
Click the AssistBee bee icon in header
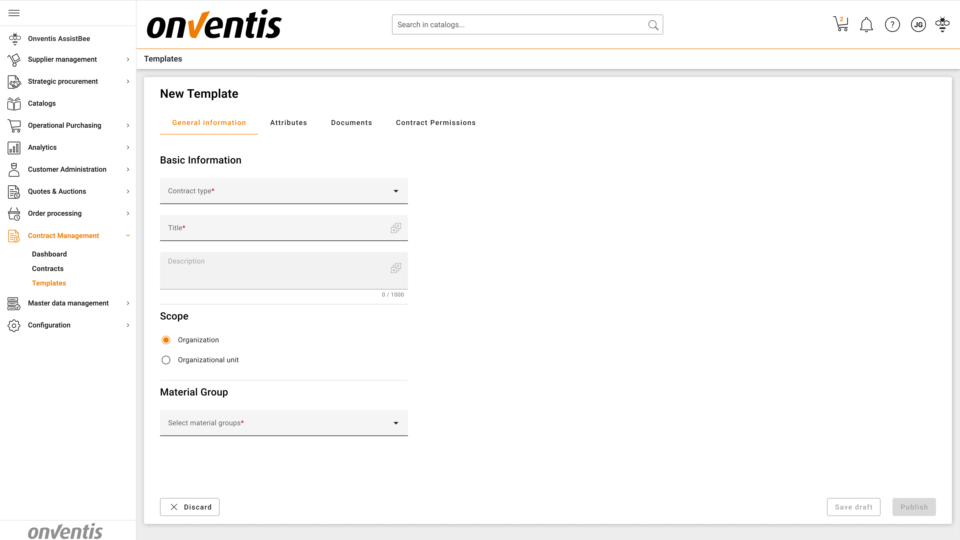coord(942,24)
